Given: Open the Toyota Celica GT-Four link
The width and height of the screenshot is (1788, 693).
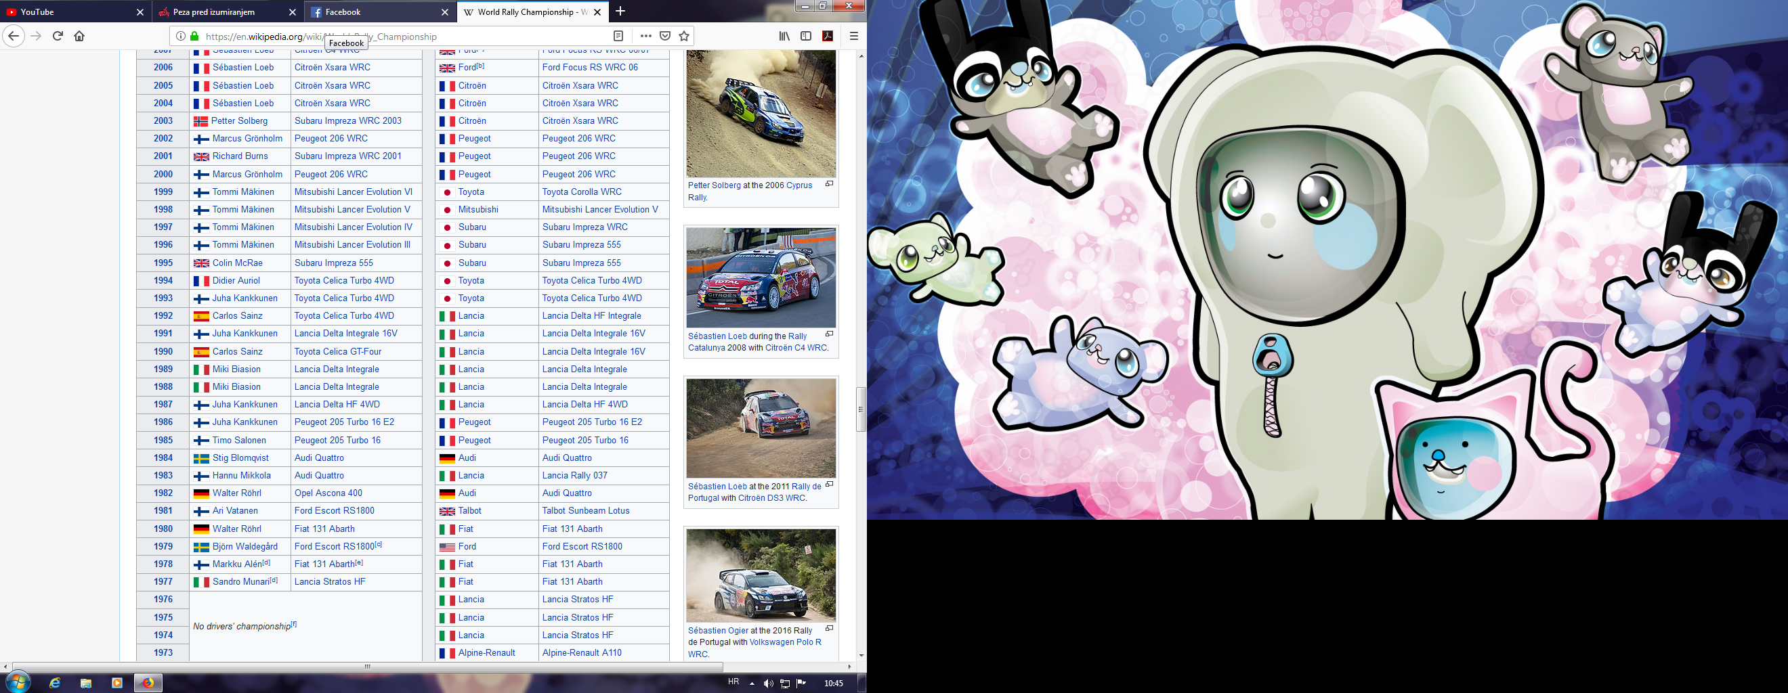Looking at the screenshot, I should click(338, 352).
